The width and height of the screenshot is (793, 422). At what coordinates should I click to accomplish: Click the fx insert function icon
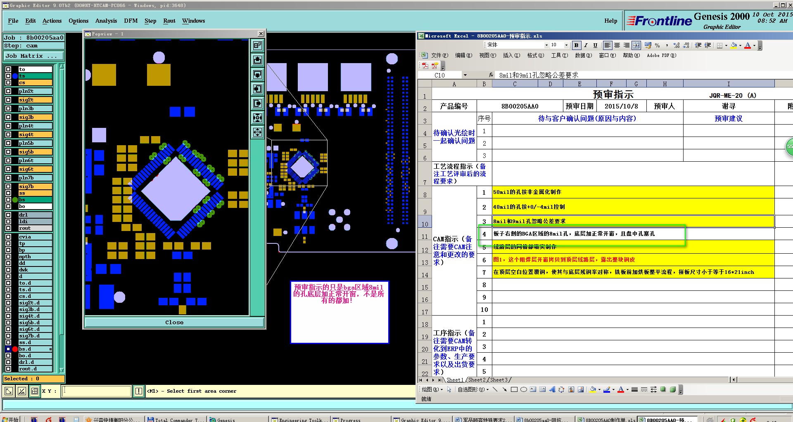491,75
